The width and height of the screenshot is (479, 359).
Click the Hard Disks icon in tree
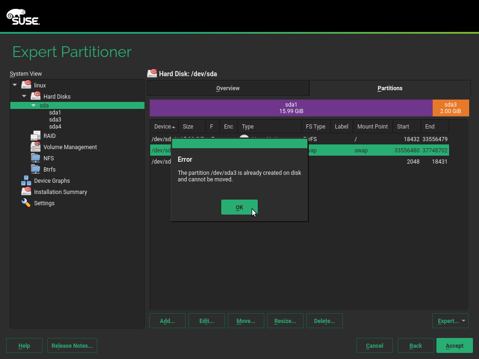pyautogui.click(x=36, y=96)
